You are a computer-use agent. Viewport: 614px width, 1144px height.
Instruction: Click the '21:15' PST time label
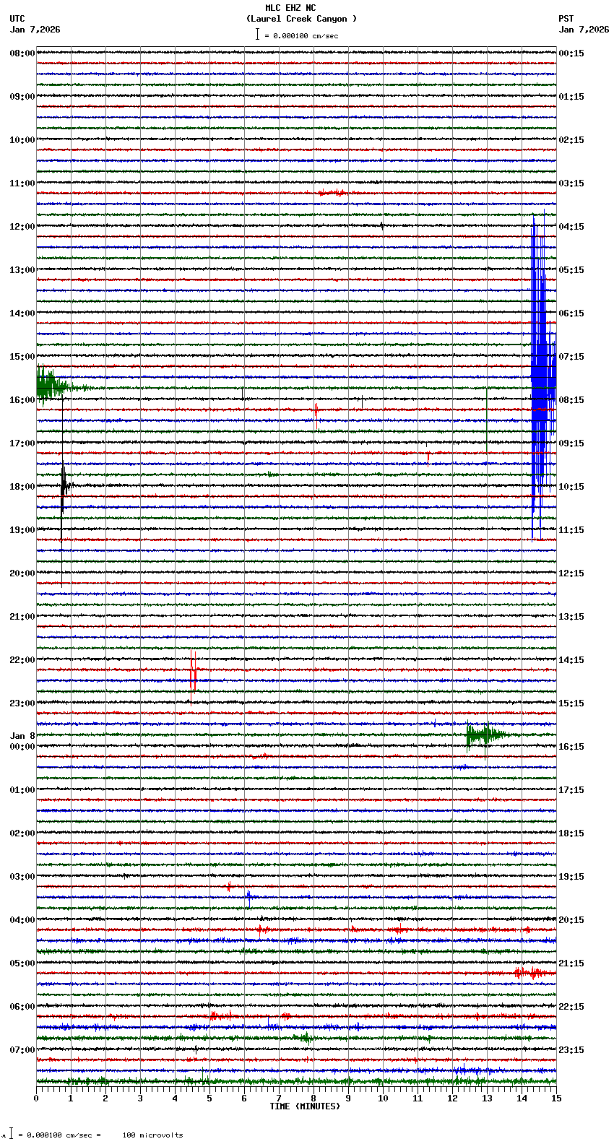571,963
